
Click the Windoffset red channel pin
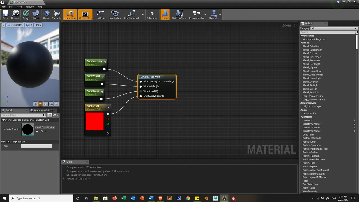pos(108,119)
